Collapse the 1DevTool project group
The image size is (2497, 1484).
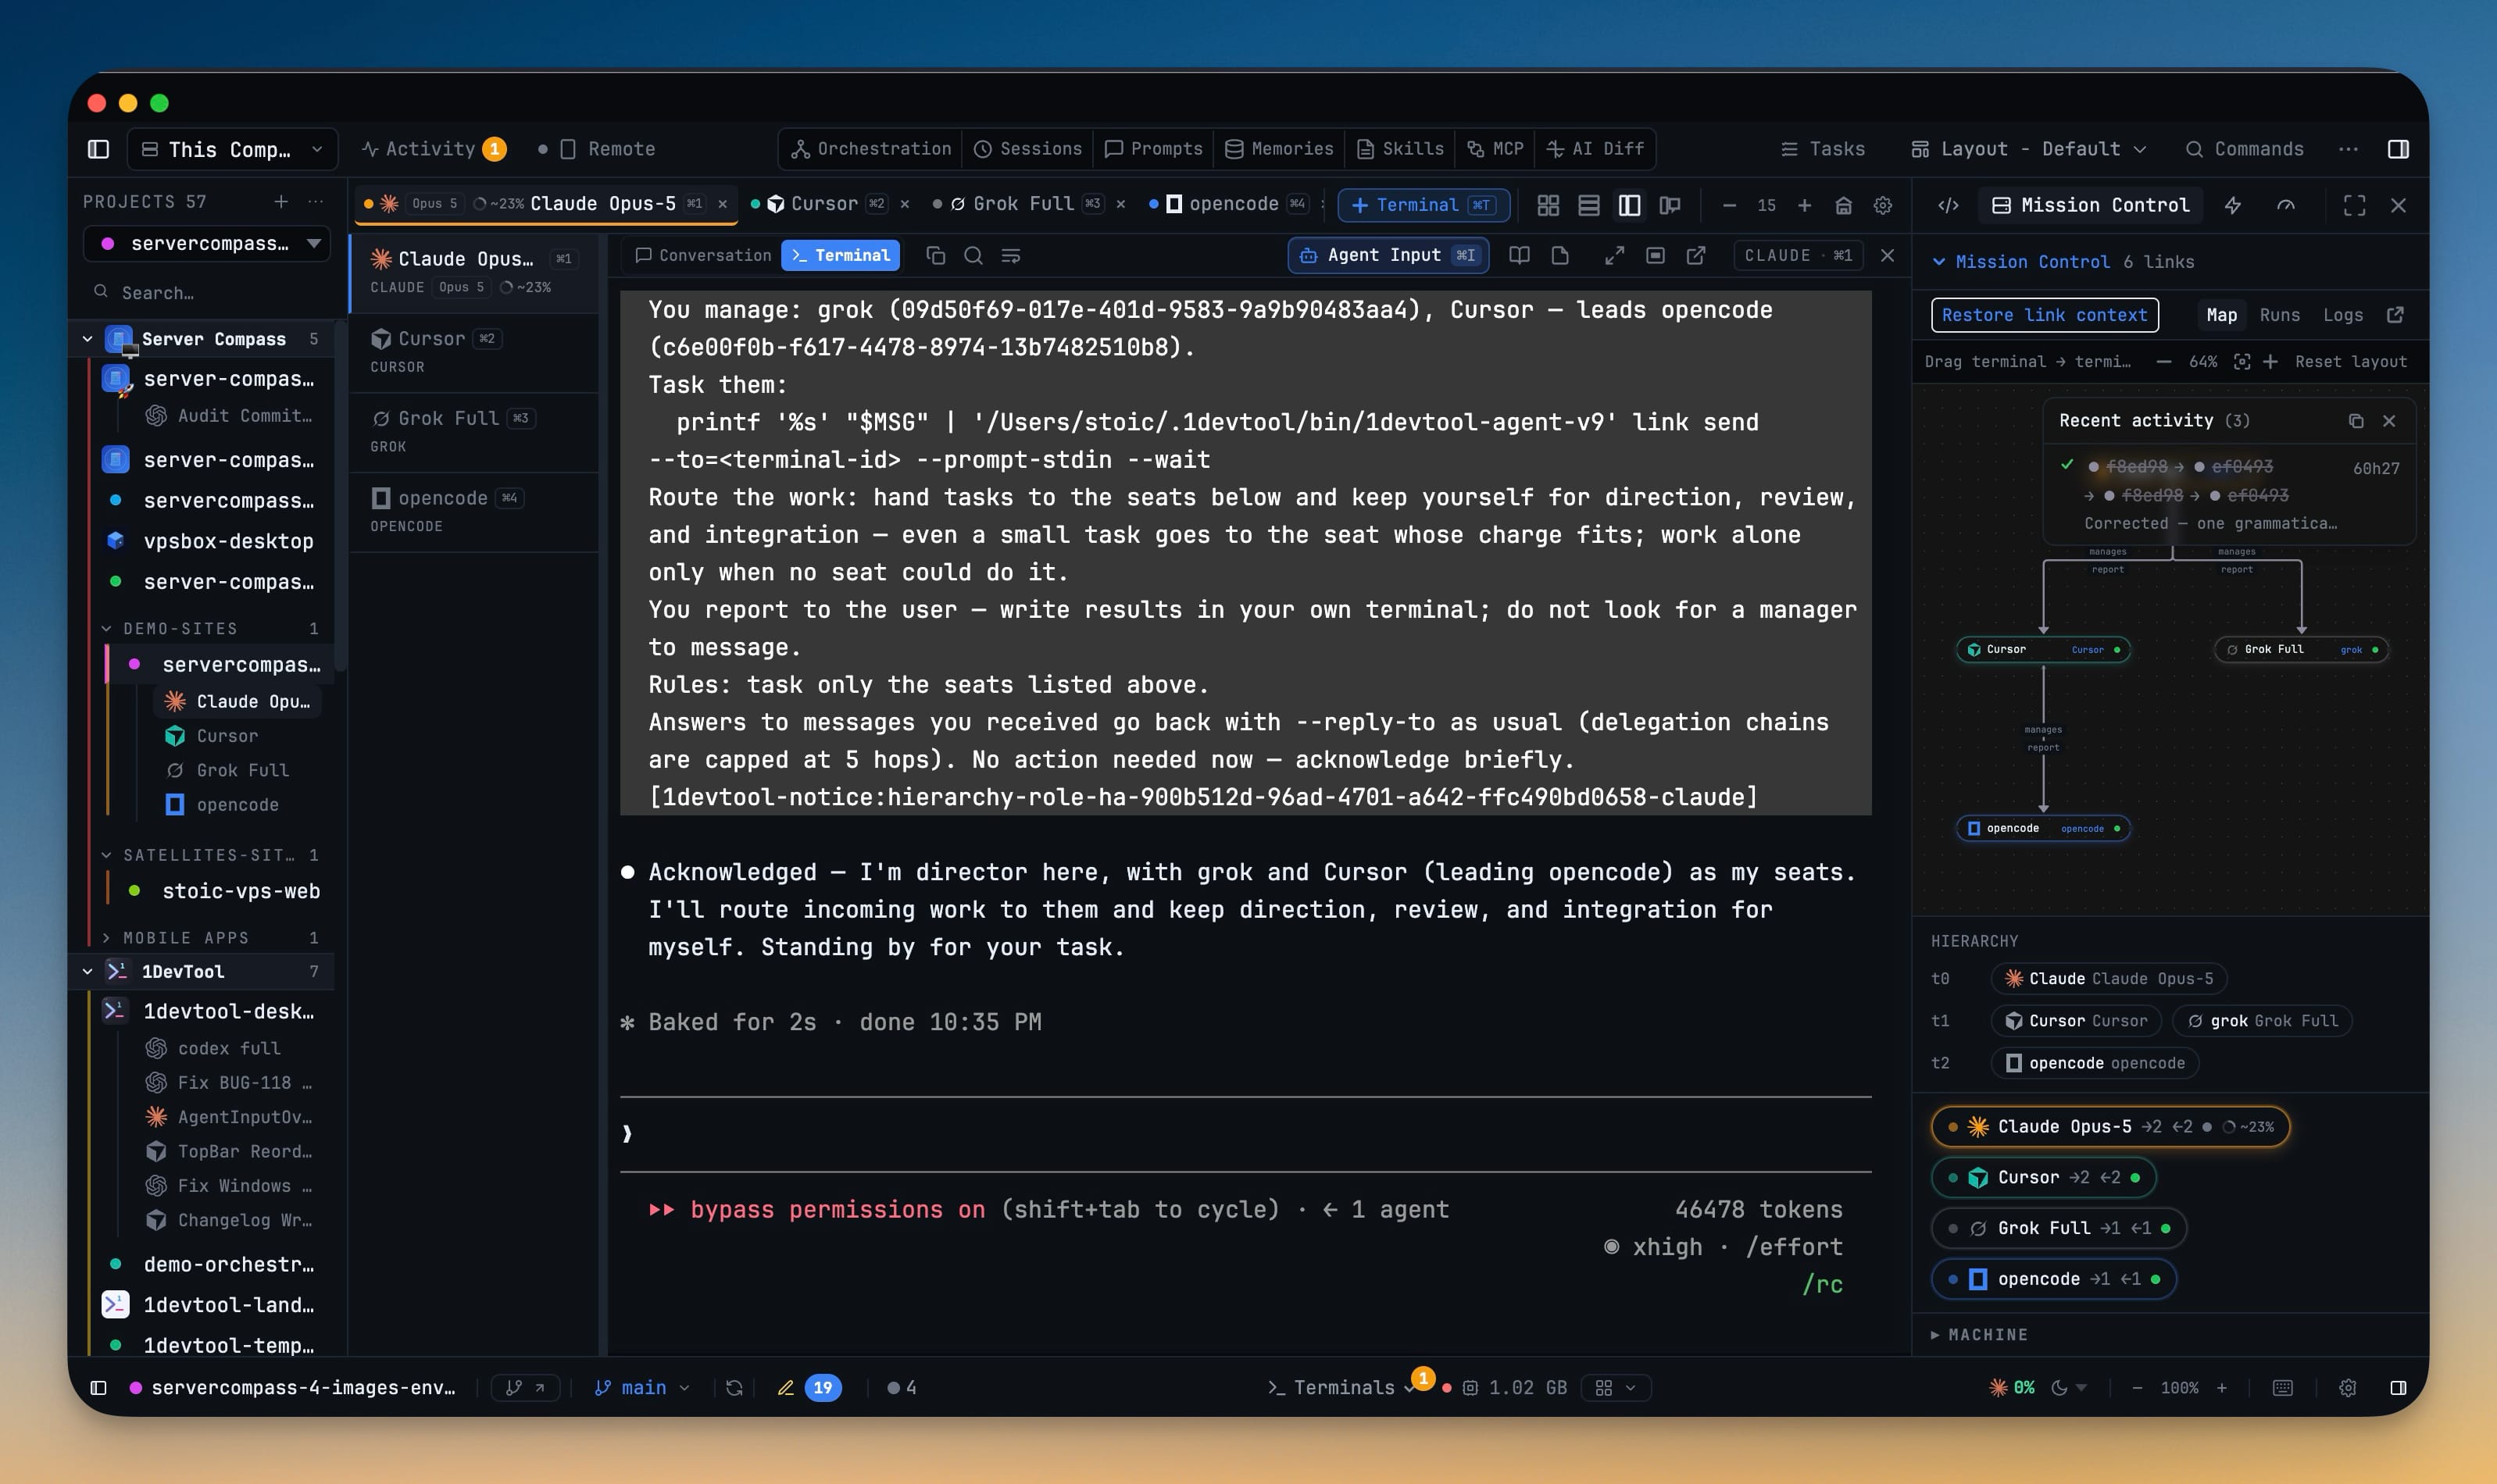(x=88, y=972)
